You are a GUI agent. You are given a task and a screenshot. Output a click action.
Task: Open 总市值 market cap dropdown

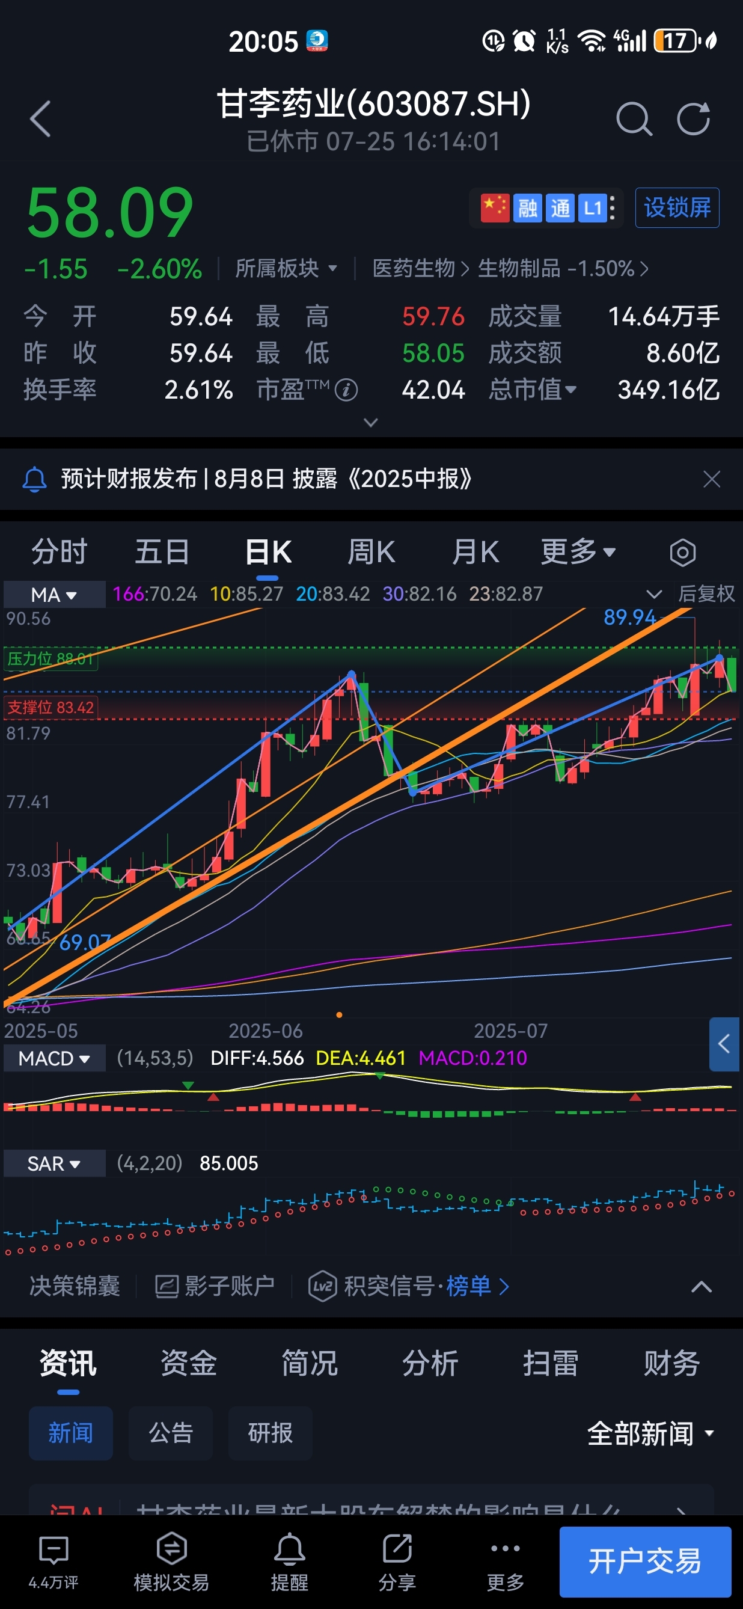click(532, 390)
